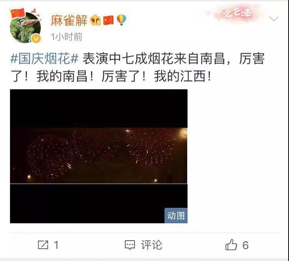Like the post with the thumbs-up icon
This screenshot has height=261, width=289.
point(231,244)
